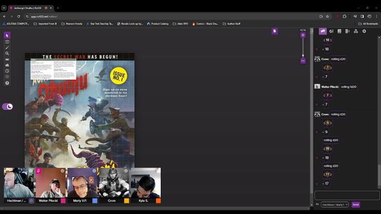Open the Chrome three-dot menu

377,17
